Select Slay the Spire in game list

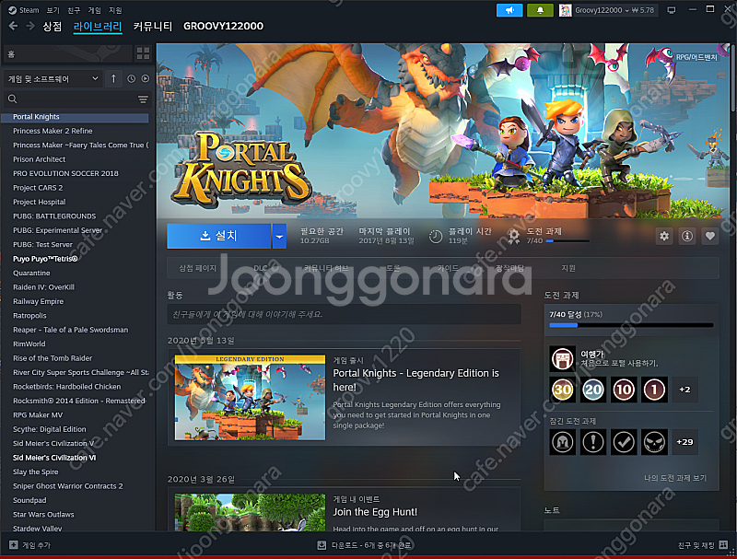36,472
